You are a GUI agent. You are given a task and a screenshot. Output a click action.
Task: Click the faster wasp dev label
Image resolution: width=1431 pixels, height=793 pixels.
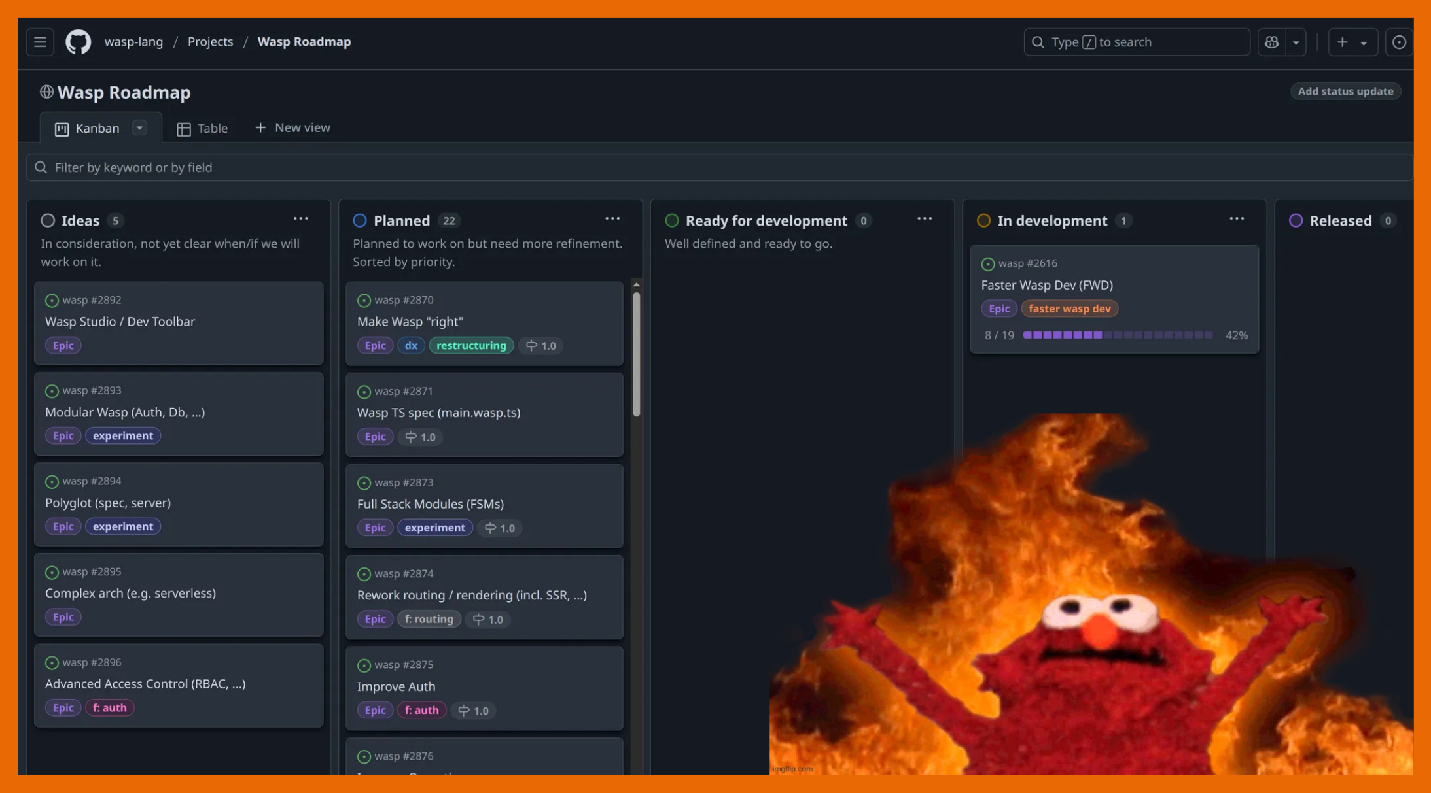[1069, 308]
